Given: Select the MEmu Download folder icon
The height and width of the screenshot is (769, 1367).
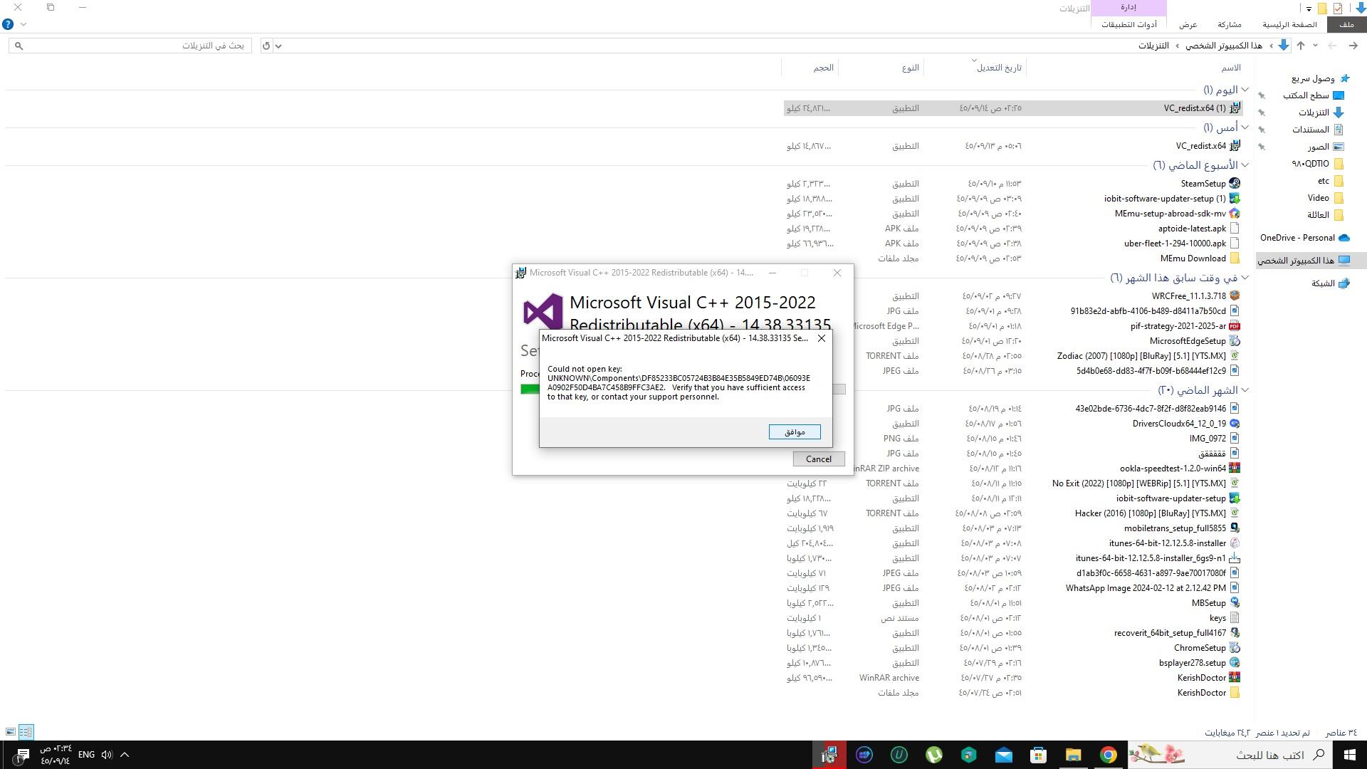Looking at the screenshot, I should coord(1235,258).
